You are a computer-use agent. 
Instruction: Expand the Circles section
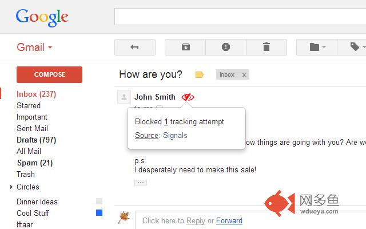[11, 187]
